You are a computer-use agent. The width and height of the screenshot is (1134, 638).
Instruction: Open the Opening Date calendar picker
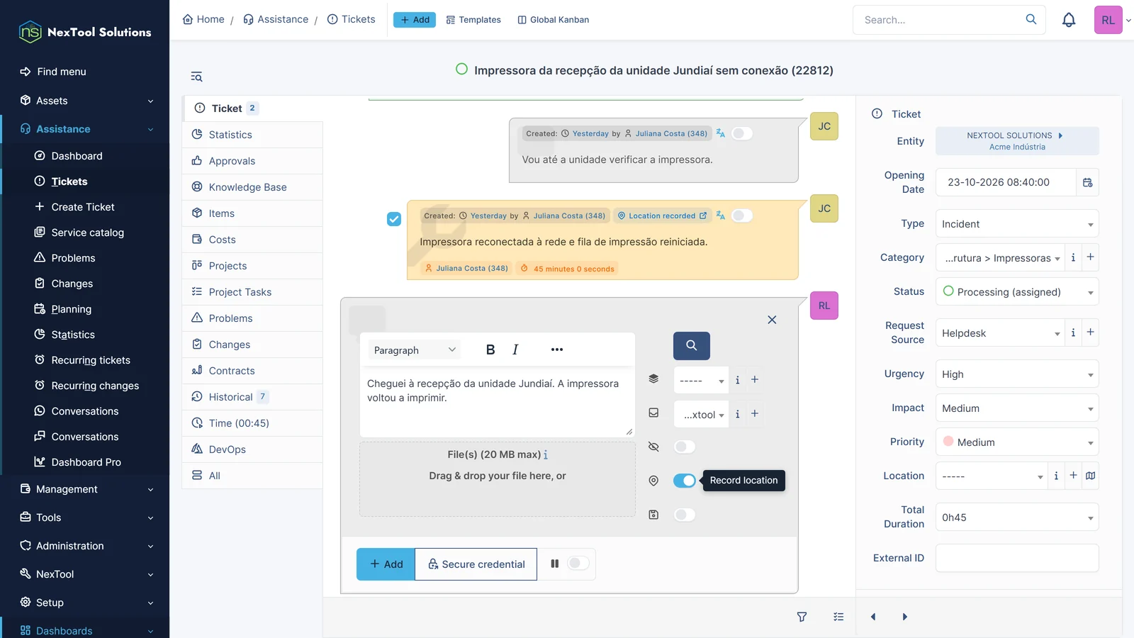pos(1087,182)
